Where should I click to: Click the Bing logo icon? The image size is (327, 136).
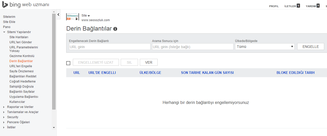(x=5, y=5)
